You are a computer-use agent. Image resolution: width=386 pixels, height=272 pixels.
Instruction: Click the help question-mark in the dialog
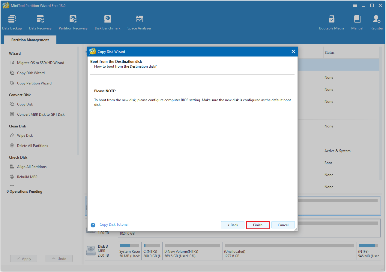(x=93, y=225)
